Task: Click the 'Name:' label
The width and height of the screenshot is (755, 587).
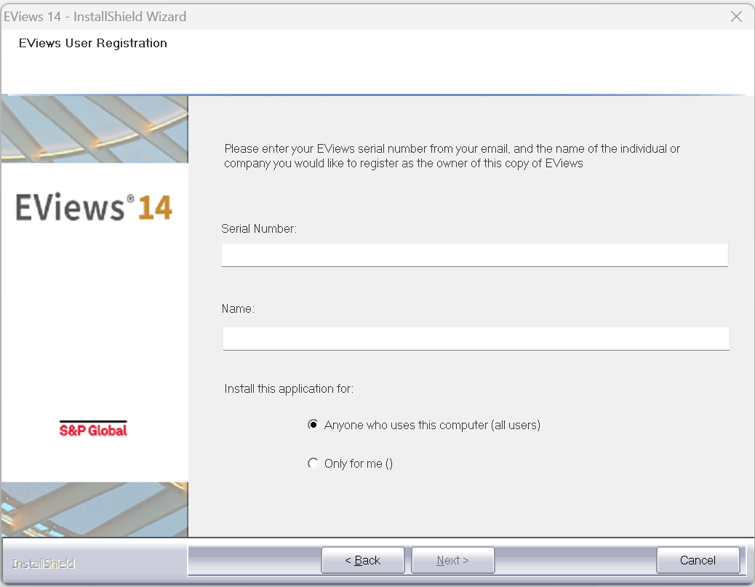Action: click(x=238, y=308)
